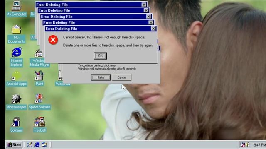Image resolution: width=266 pixels, height=149 pixels.
Task: Close the rearmost Error Deleting File dialog
Action: pos(144,5)
